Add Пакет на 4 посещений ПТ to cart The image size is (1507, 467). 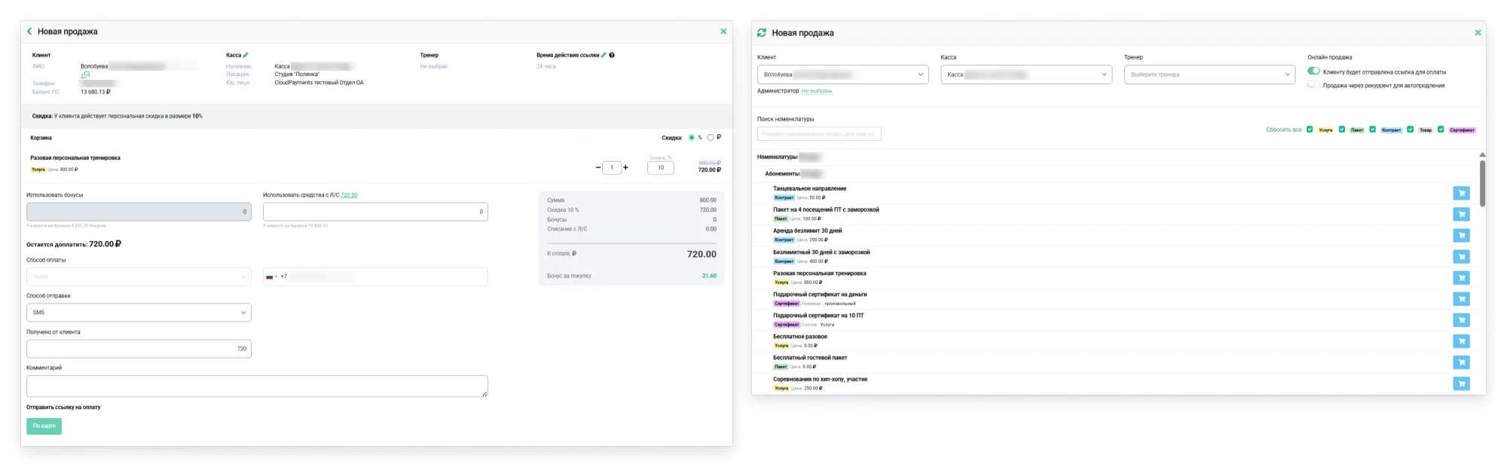(1461, 214)
